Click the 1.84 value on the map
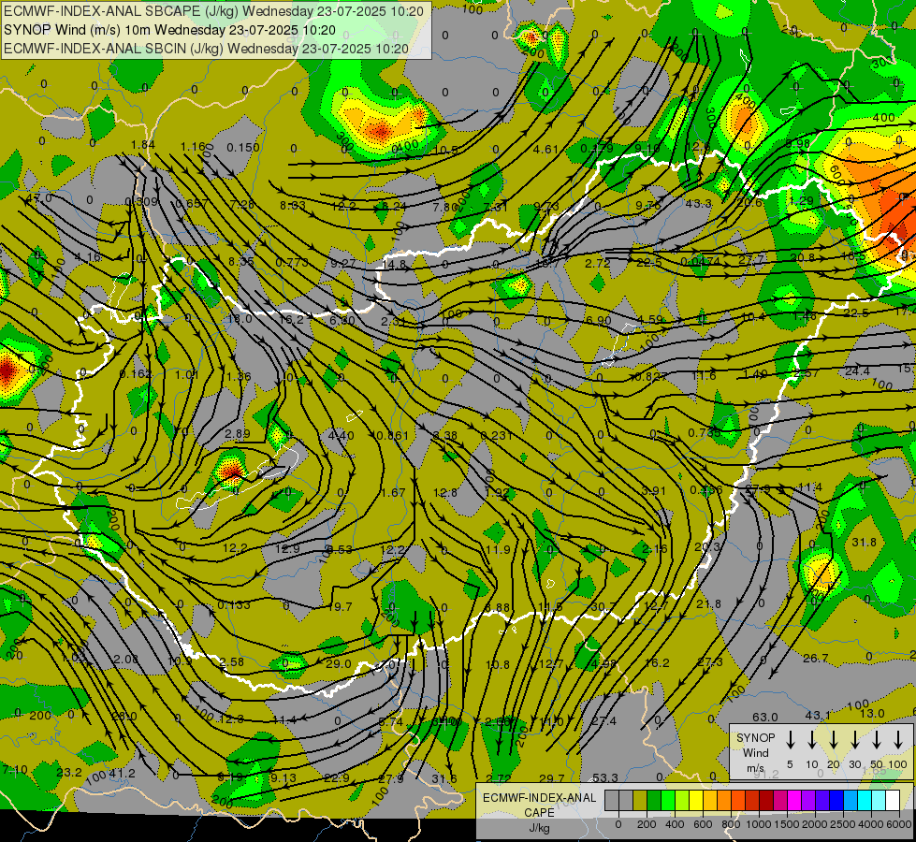Screen dimensions: 916x842 click(142, 145)
